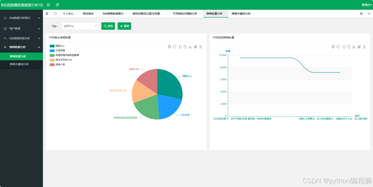This screenshot has height=187, width=373.
Task: Toggle the 王者荣耀 legend entry
Action: click(58, 50)
